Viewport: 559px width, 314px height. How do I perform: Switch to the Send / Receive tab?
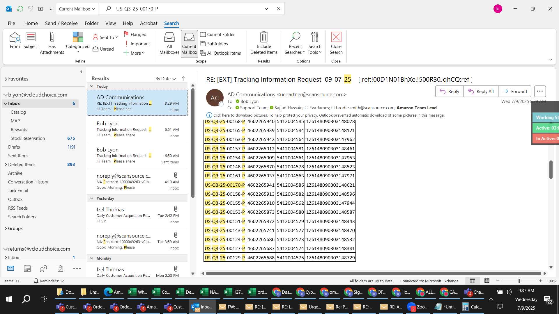point(61,23)
